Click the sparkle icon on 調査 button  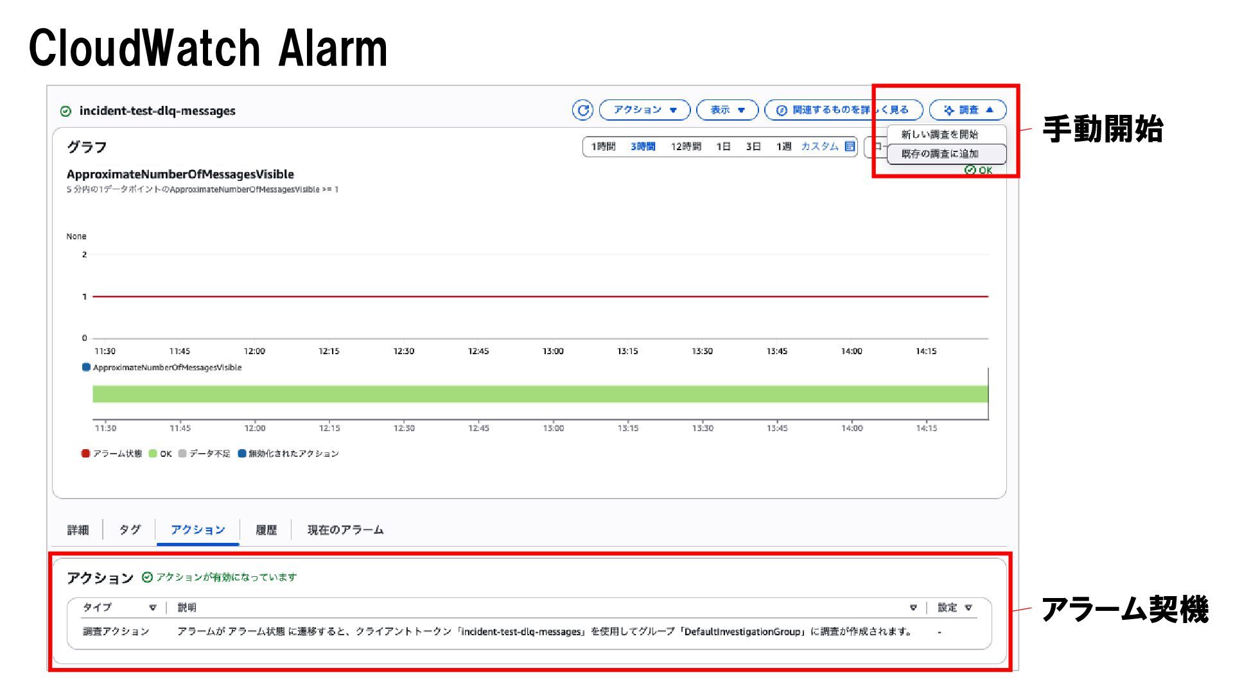[x=949, y=110]
